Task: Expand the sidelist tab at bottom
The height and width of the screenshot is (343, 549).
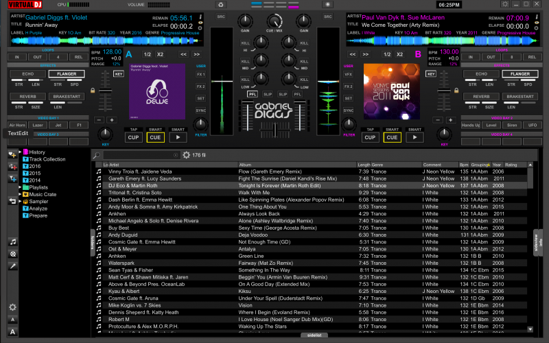Action: point(314,335)
